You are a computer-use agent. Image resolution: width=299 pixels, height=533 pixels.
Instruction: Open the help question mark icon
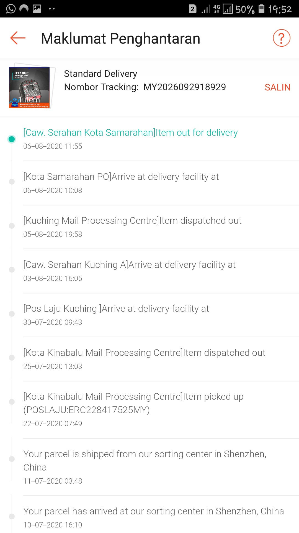tap(281, 38)
